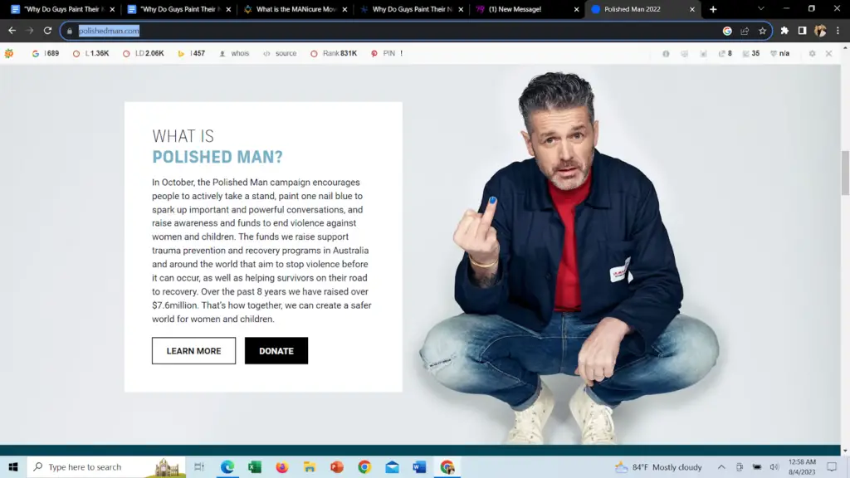
Task: Open Word from the taskbar
Action: coord(419,466)
